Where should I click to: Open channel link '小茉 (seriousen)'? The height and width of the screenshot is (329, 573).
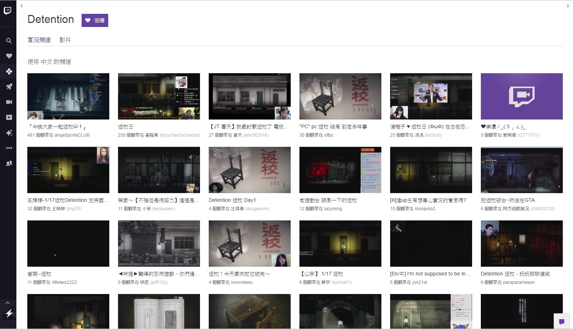point(158,209)
